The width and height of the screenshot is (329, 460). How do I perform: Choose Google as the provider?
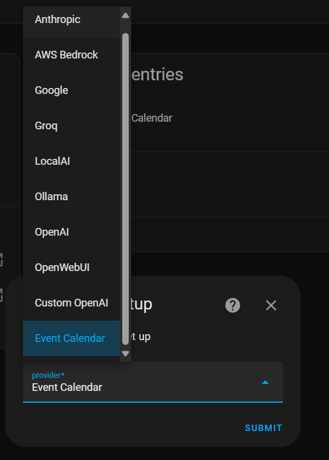[71, 90]
